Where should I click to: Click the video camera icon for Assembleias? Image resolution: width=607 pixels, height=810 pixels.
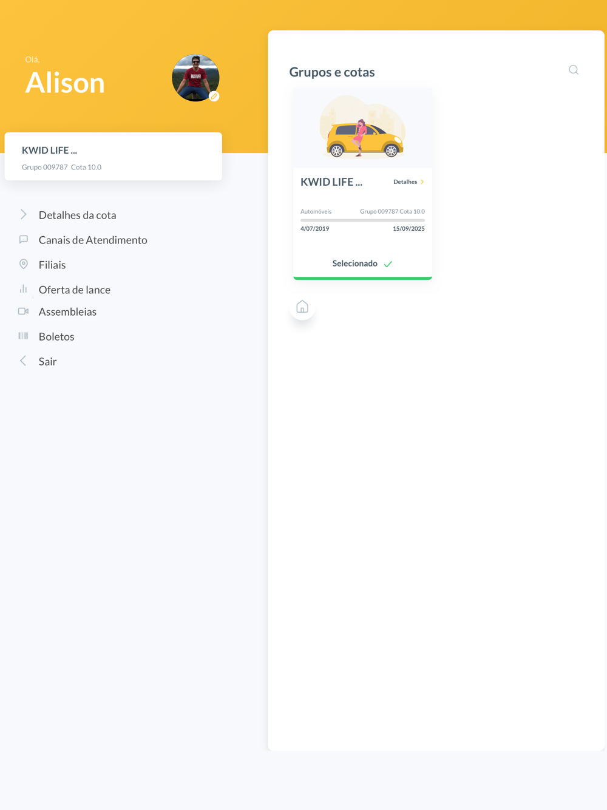point(24,311)
